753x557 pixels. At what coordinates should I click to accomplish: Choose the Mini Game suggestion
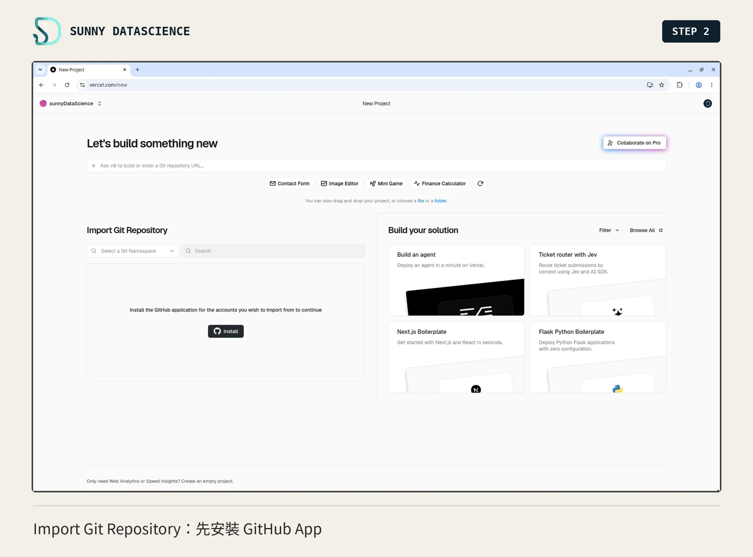(x=386, y=184)
